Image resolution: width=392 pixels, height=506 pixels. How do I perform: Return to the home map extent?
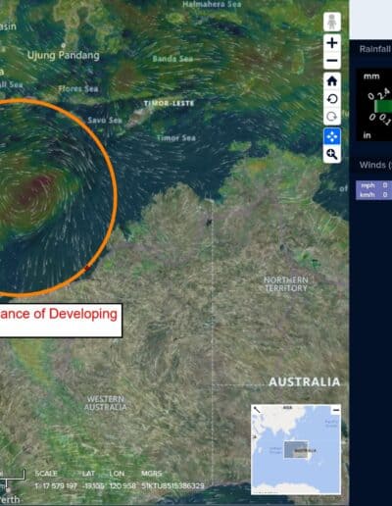pyautogui.click(x=332, y=80)
